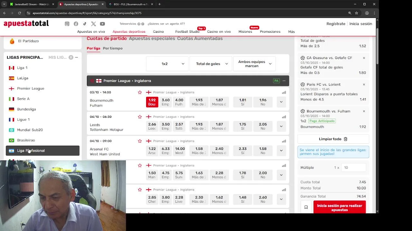Favorite the Arsenal vs West Ham match star
Viewport: 412px width, 231px height.
pyautogui.click(x=140, y=141)
